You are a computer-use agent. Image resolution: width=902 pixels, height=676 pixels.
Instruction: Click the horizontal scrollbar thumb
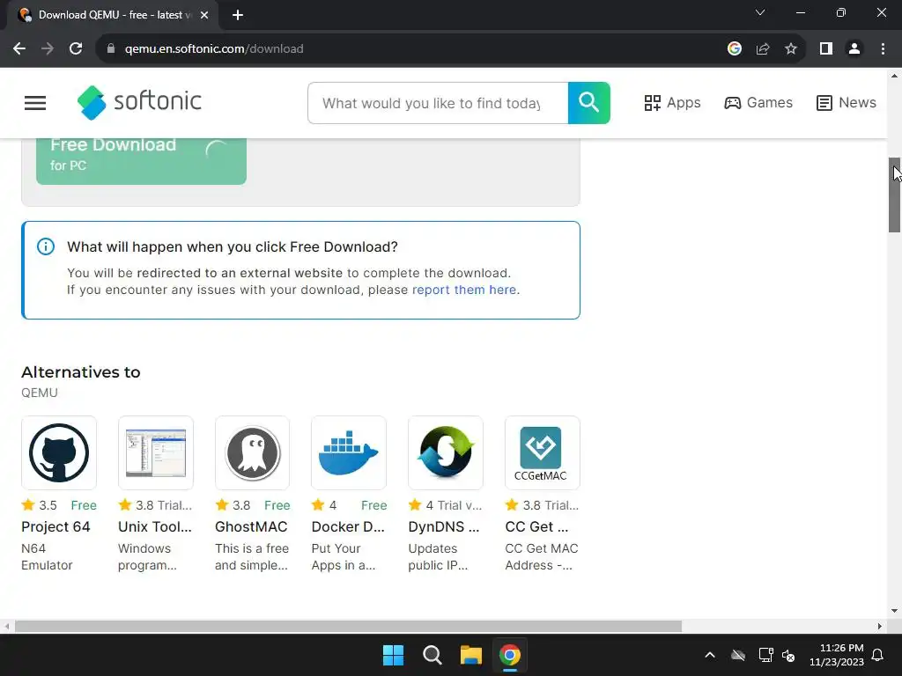click(348, 626)
